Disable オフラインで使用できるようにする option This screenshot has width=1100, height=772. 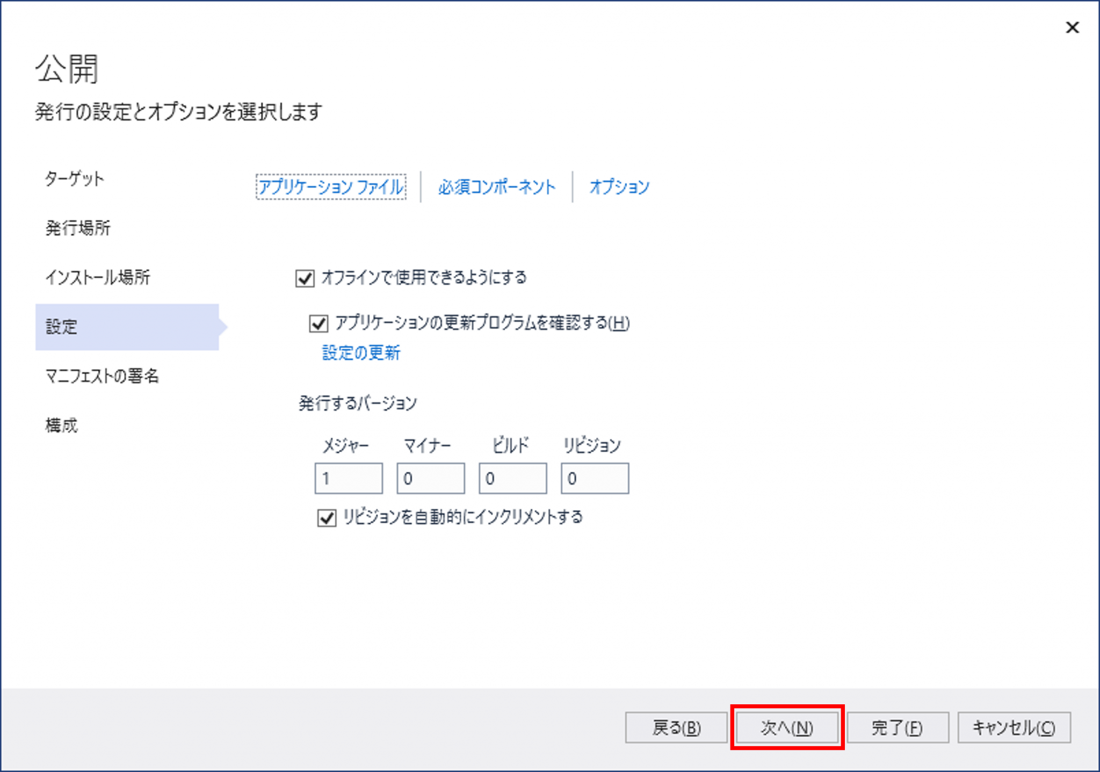[305, 278]
